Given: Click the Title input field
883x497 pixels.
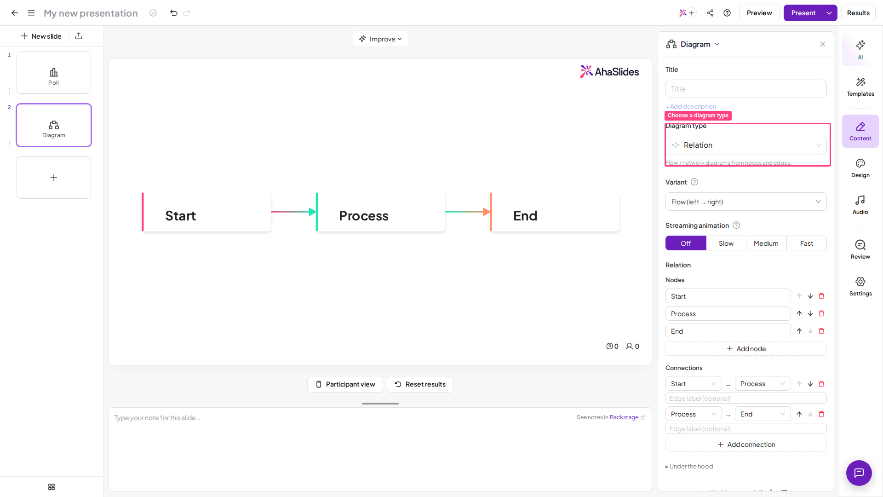Looking at the screenshot, I should click(746, 89).
